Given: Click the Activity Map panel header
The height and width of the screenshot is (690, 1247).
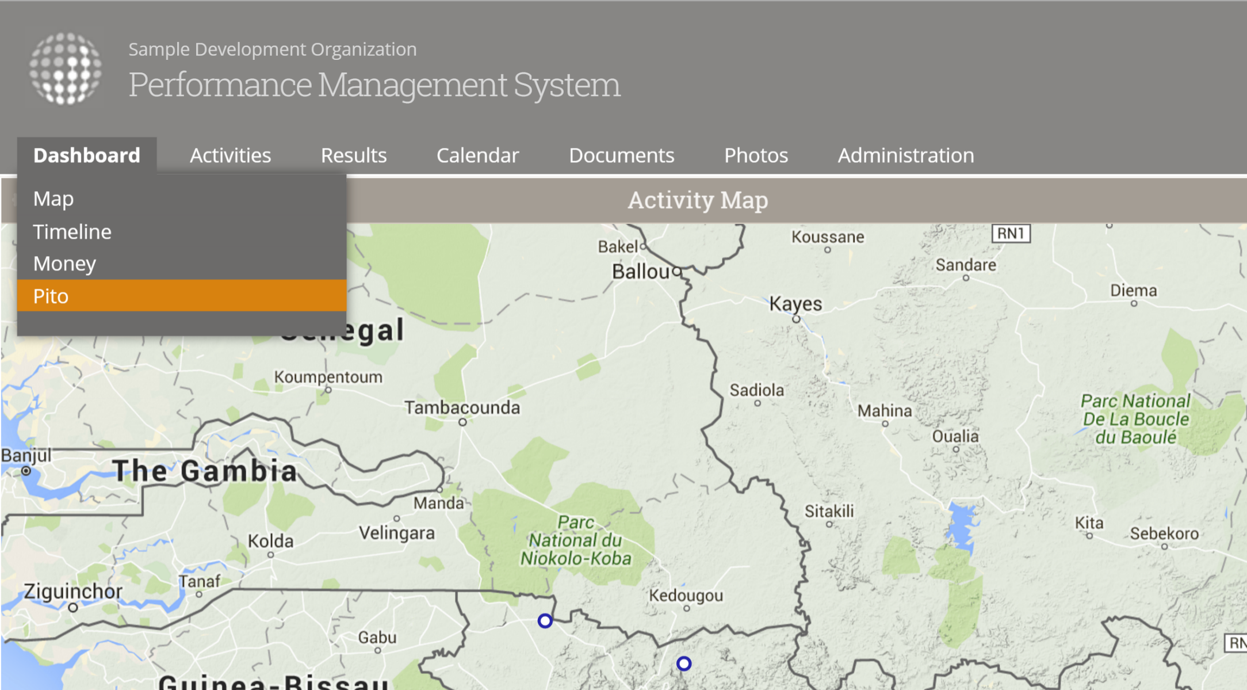Looking at the screenshot, I should click(x=697, y=200).
